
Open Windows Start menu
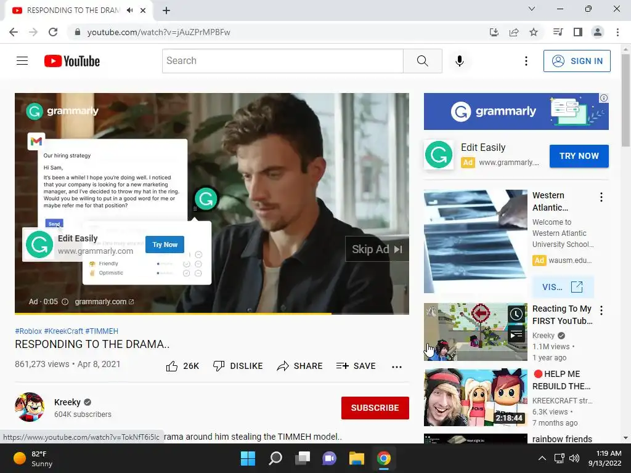[x=248, y=458]
